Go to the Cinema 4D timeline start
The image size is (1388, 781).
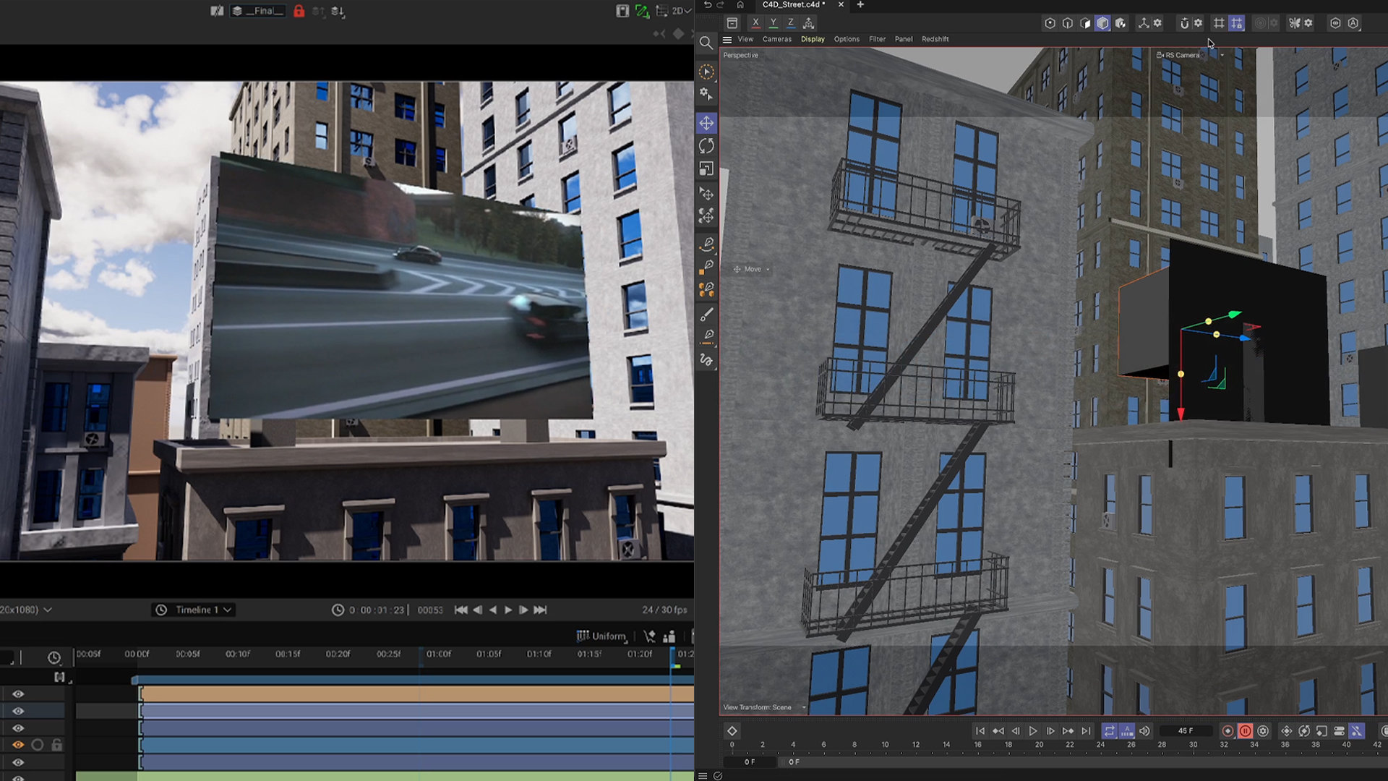coord(980,731)
